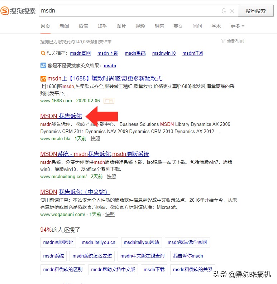
Task: Activate the microphone voice search icon
Action: [224, 11]
